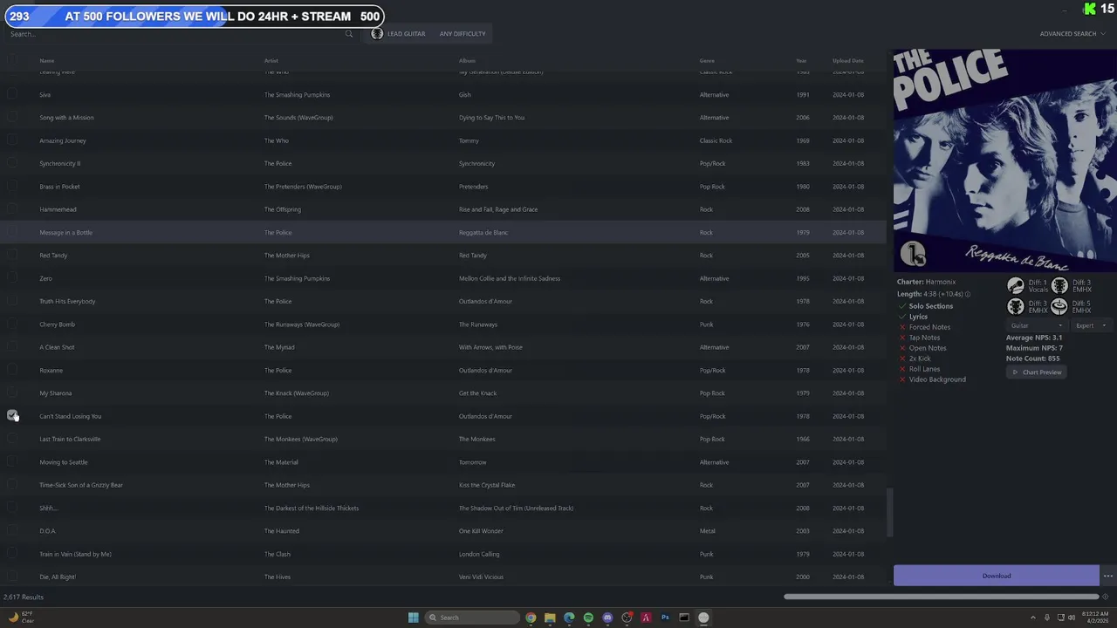This screenshot has width=1117, height=628.
Task: Click the Download button
Action: pos(996,576)
